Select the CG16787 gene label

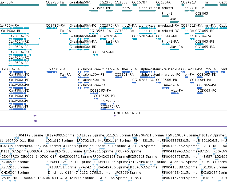coord(140,2)
